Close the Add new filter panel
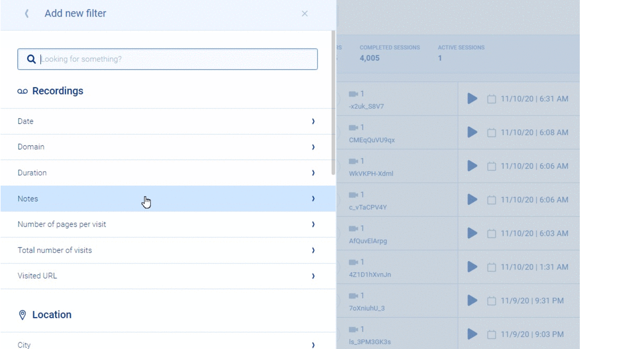Image resolution: width=622 pixels, height=349 pixels. coord(304,14)
